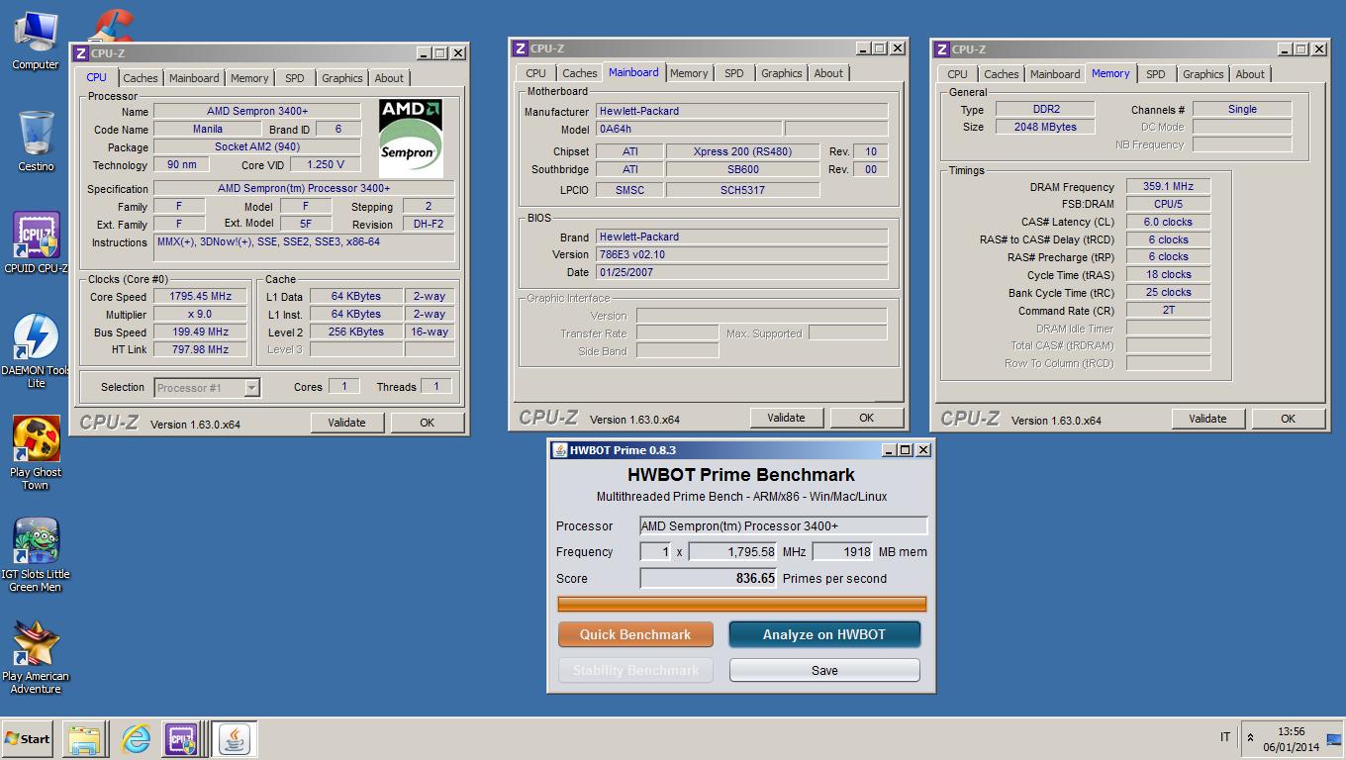Click the IT language indicator

pyautogui.click(x=1225, y=737)
